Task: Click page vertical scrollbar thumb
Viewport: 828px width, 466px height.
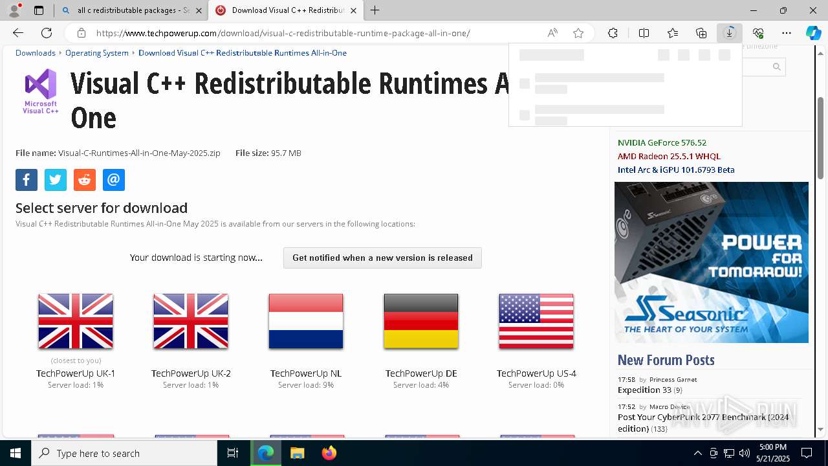Action: coord(821,139)
